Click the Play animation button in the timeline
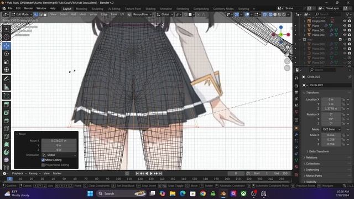The width and height of the screenshot is (354, 199). tap(151, 174)
